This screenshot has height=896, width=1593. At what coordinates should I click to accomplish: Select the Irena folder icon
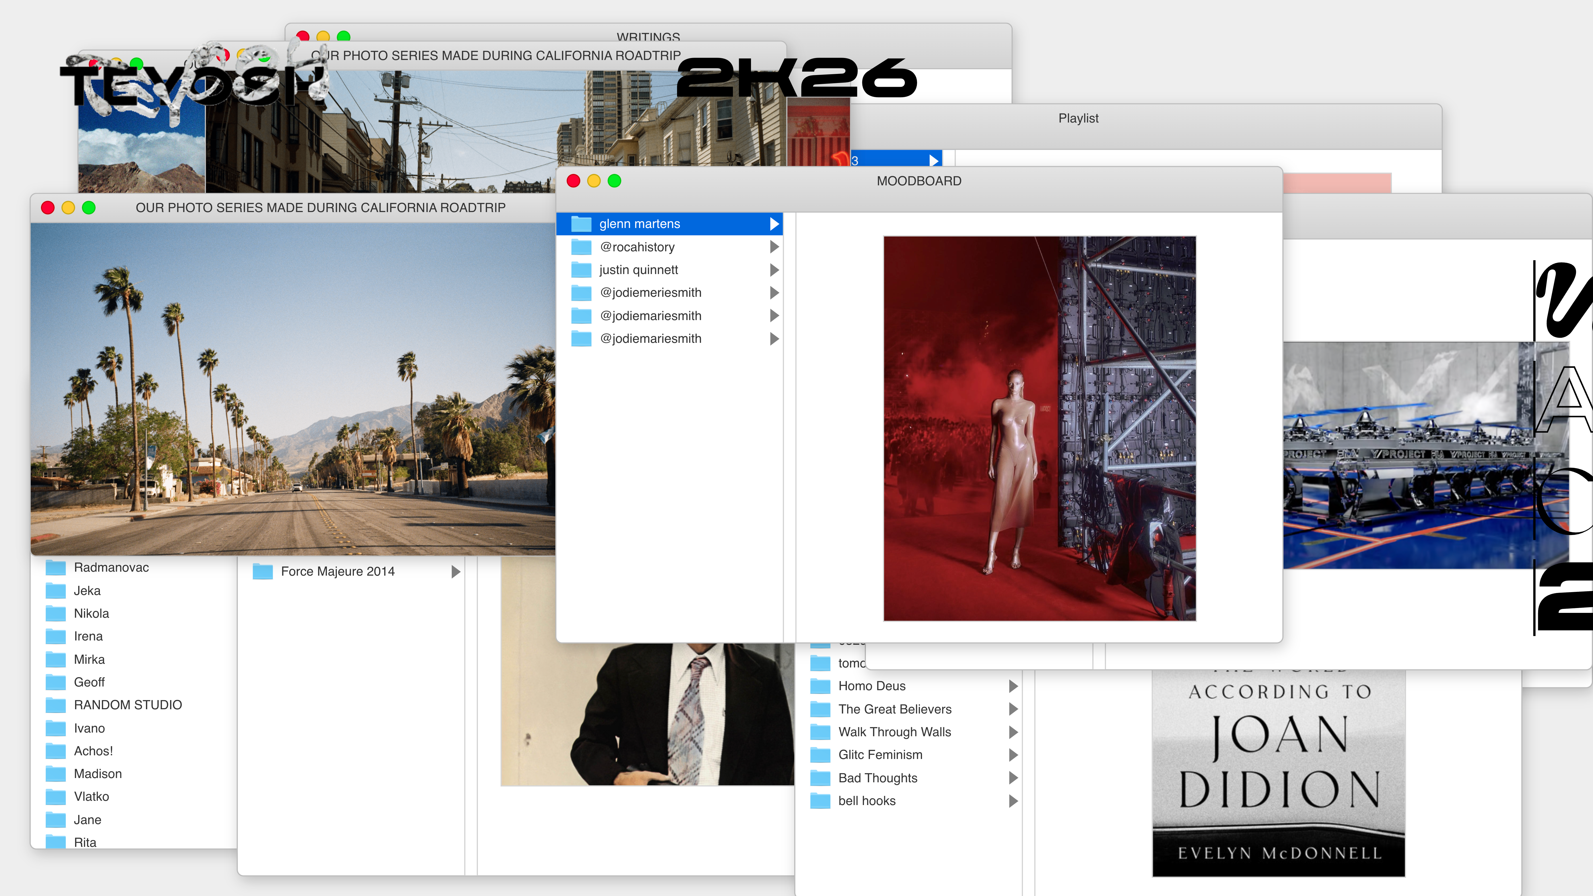point(56,636)
